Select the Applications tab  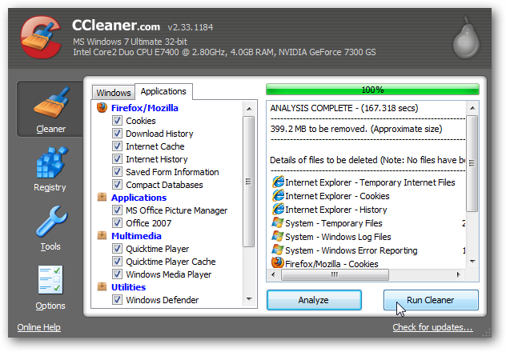[x=163, y=91]
